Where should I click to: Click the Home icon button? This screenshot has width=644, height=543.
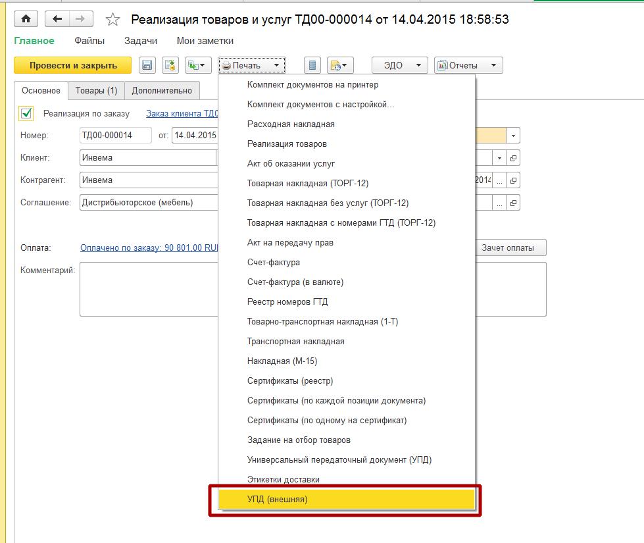[26, 19]
